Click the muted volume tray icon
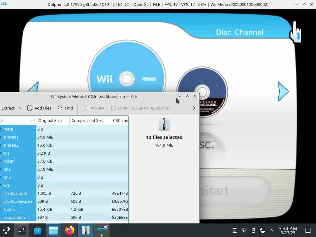 [x=244, y=230]
